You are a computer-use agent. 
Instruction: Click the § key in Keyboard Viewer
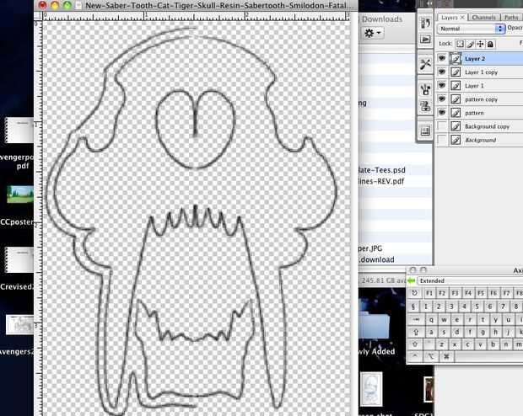pos(413,307)
